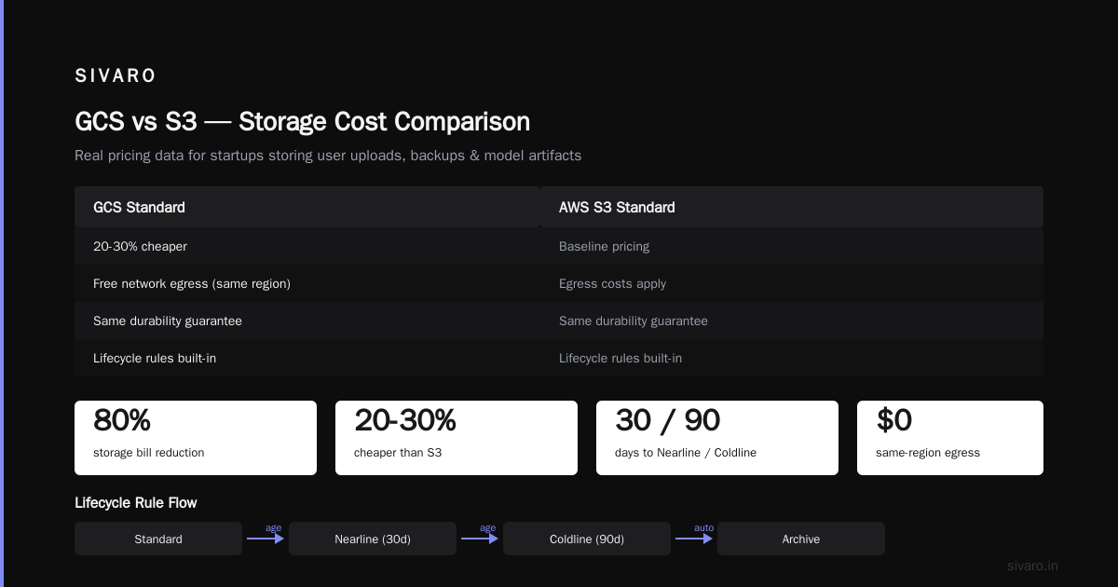Click the "storage bill reduction" label
Viewport: 1118px width, 587px height.
[x=149, y=453]
